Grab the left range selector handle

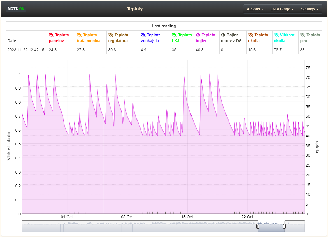(258, 226)
